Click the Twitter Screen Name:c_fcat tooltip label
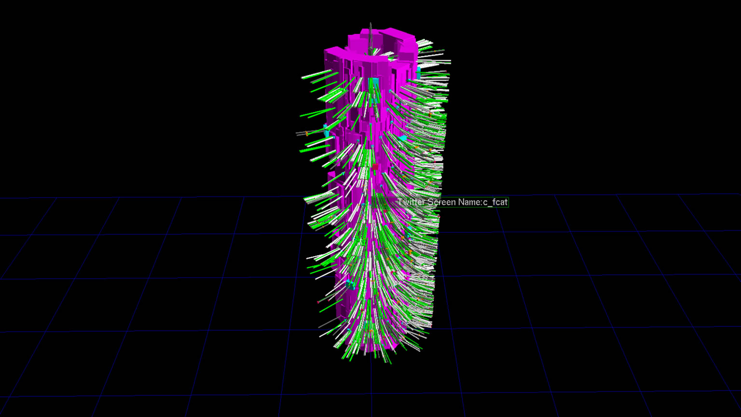The width and height of the screenshot is (741, 417). click(x=452, y=202)
